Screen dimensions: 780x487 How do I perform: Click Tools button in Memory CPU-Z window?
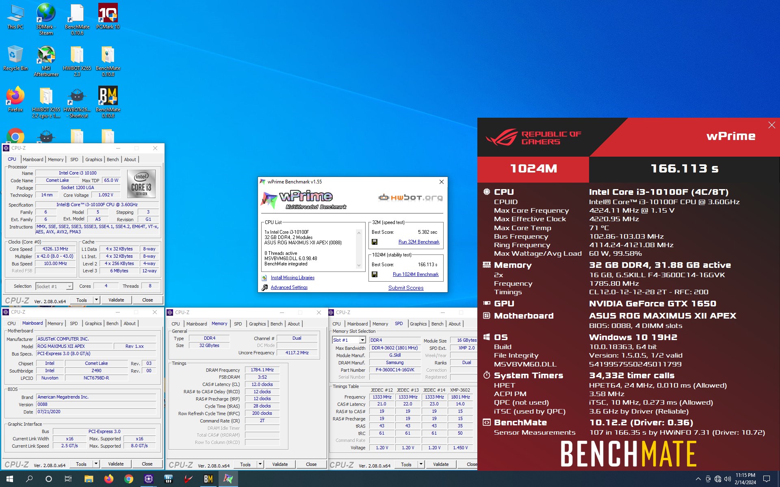pos(245,464)
